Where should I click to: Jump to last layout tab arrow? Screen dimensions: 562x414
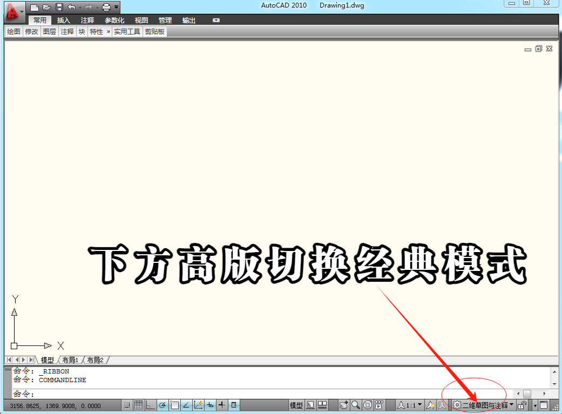pos(31,359)
